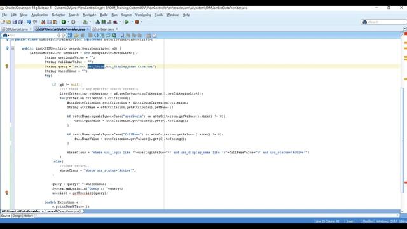Switch to the History view tab

click(28, 216)
